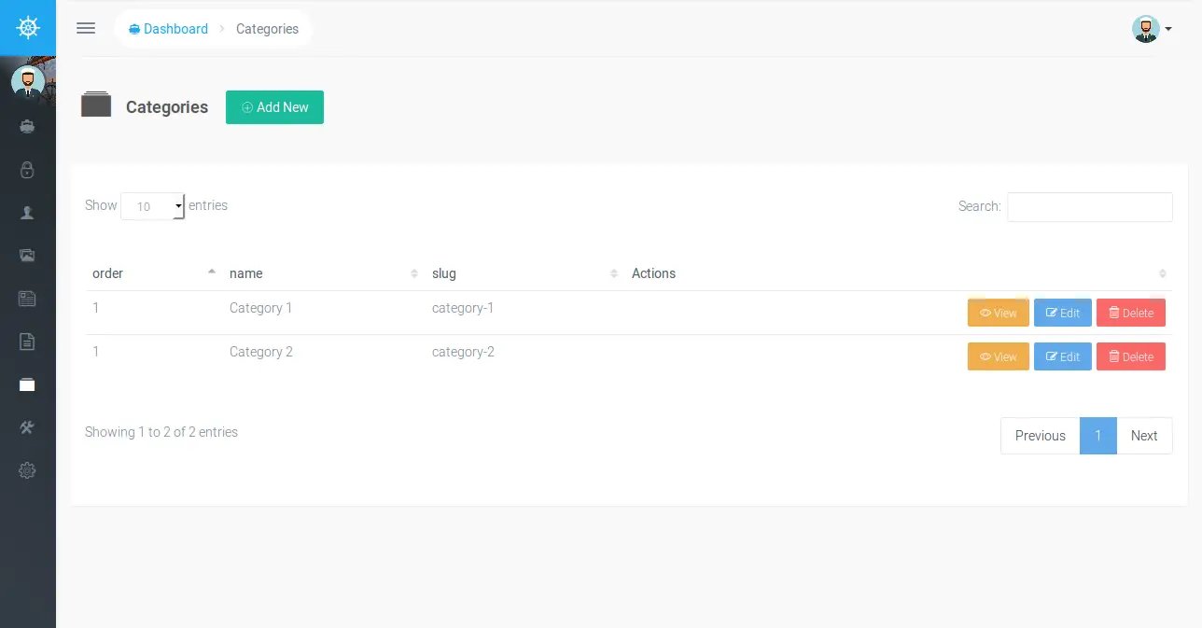The image size is (1202, 628).
Task: View Category 1 using the View button
Action: pos(998,314)
